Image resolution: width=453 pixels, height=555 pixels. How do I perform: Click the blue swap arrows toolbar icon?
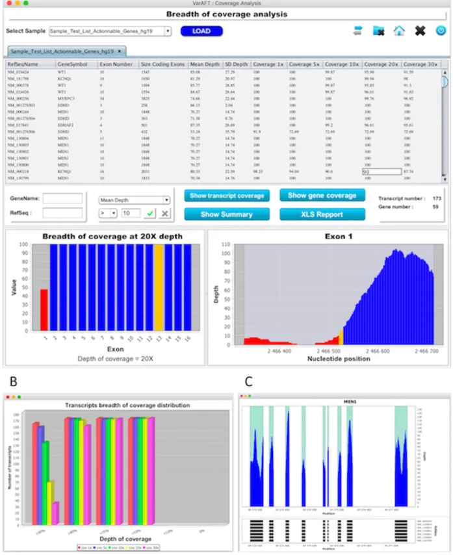[358, 31]
